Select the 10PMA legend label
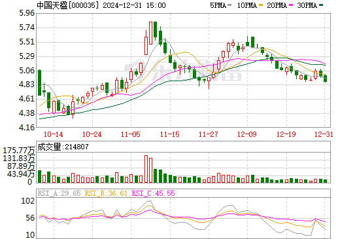340x239 pixels. tap(247, 5)
